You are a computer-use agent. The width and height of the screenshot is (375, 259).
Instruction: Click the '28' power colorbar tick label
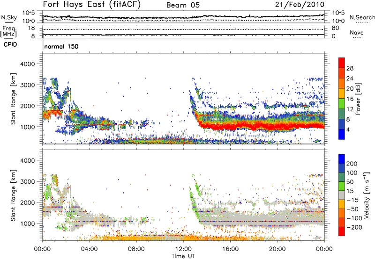click(350, 68)
